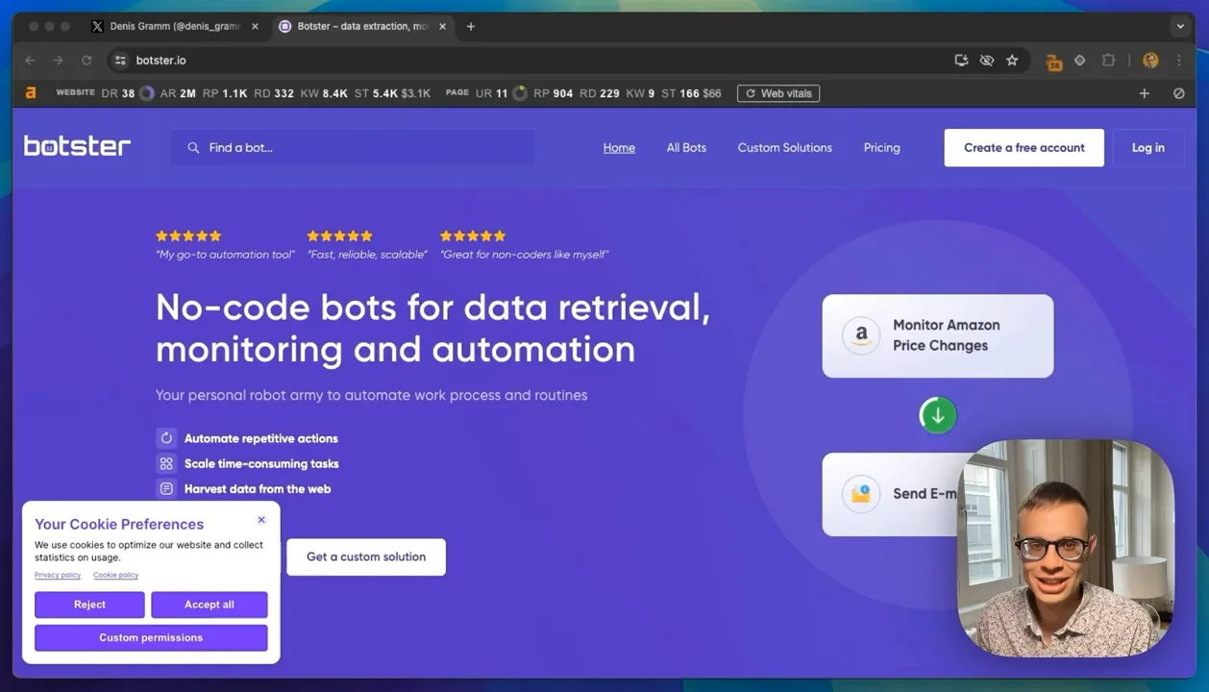Click the browser forward arrow
The image size is (1209, 692).
point(59,61)
